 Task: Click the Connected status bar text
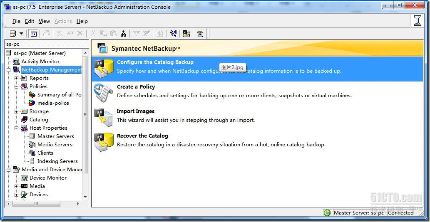click(401, 213)
